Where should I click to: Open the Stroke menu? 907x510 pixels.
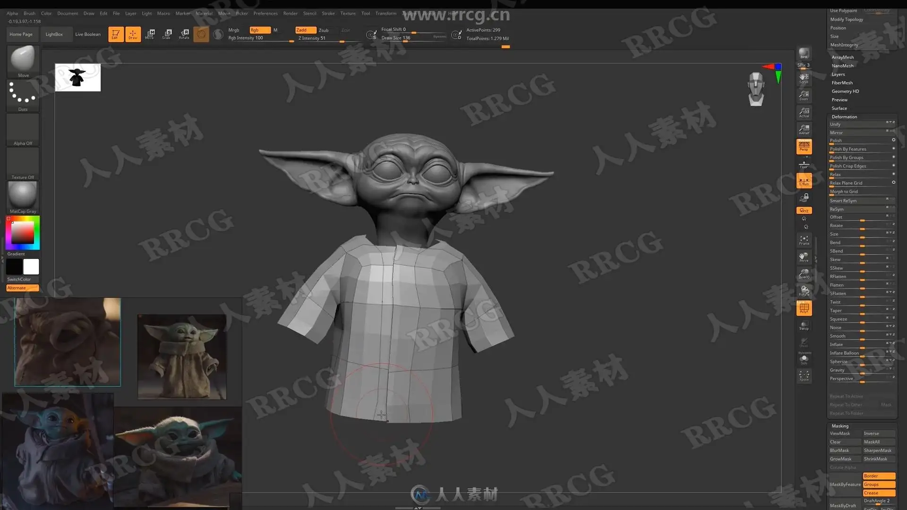(x=328, y=13)
